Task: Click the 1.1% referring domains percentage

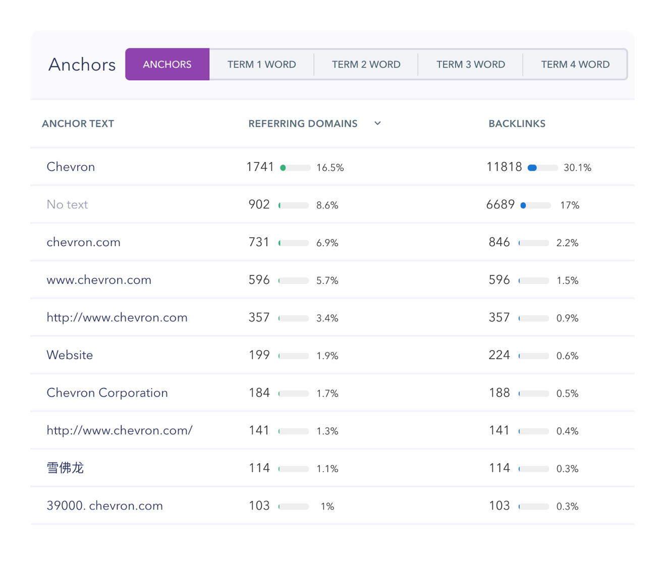Action: (x=327, y=469)
